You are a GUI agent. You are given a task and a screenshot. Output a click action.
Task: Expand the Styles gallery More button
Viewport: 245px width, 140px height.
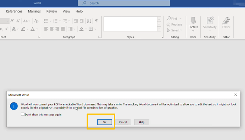(159, 29)
